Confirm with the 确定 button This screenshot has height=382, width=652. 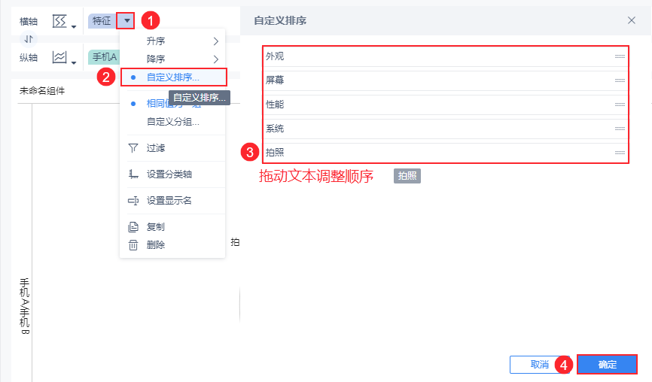tap(607, 365)
